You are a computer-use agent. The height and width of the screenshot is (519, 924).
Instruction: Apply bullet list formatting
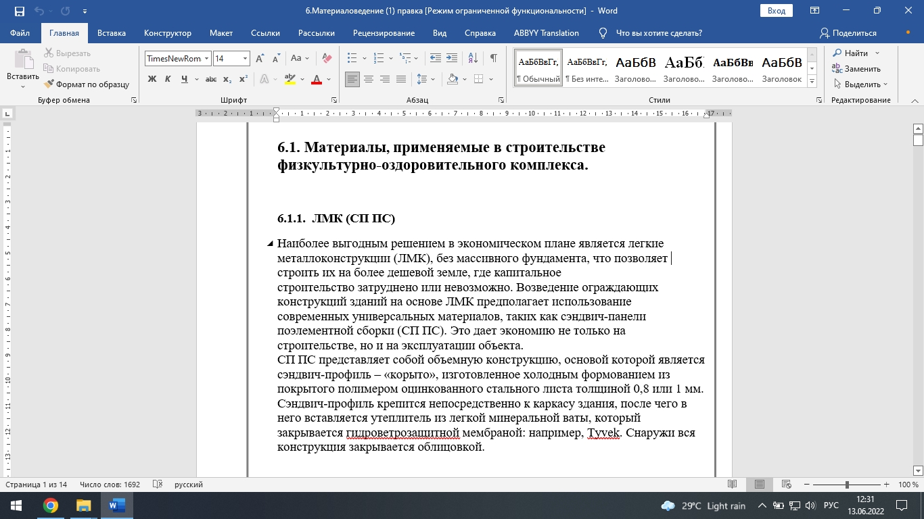[x=352, y=59]
